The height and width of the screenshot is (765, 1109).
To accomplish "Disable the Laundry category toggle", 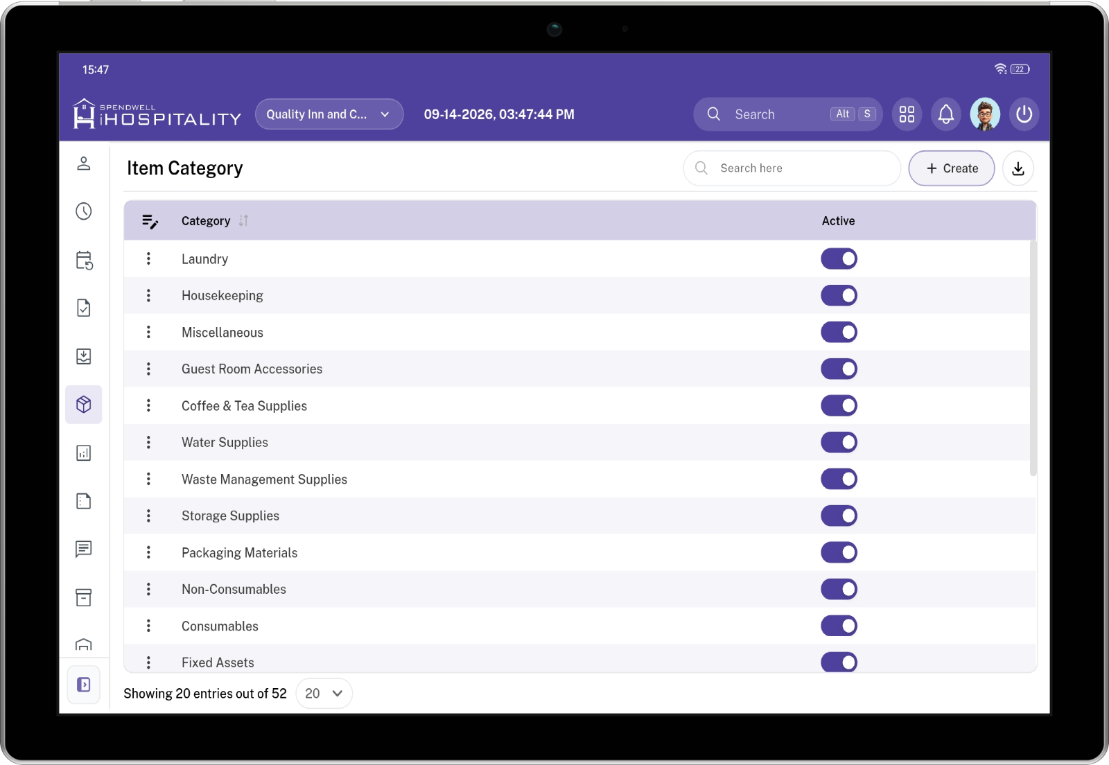I will [x=839, y=259].
